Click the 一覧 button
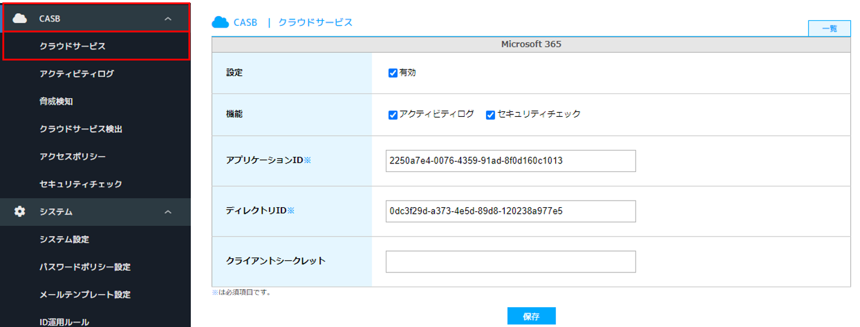This screenshot has width=860, height=327. coord(829,28)
